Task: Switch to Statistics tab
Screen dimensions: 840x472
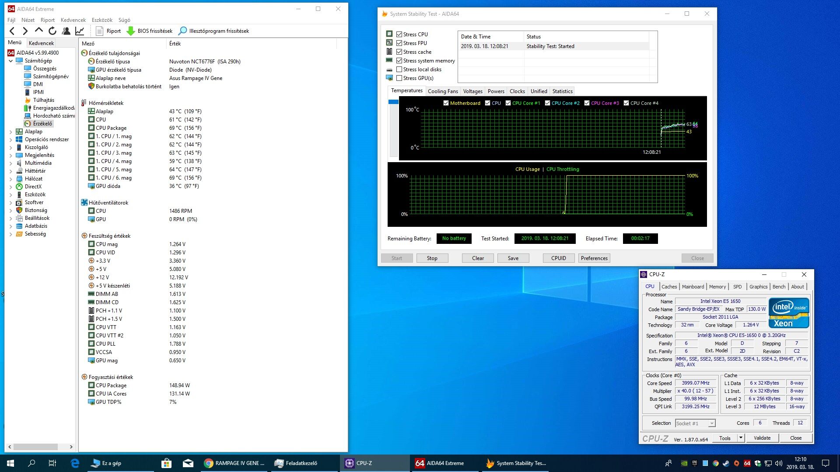Action: click(562, 91)
